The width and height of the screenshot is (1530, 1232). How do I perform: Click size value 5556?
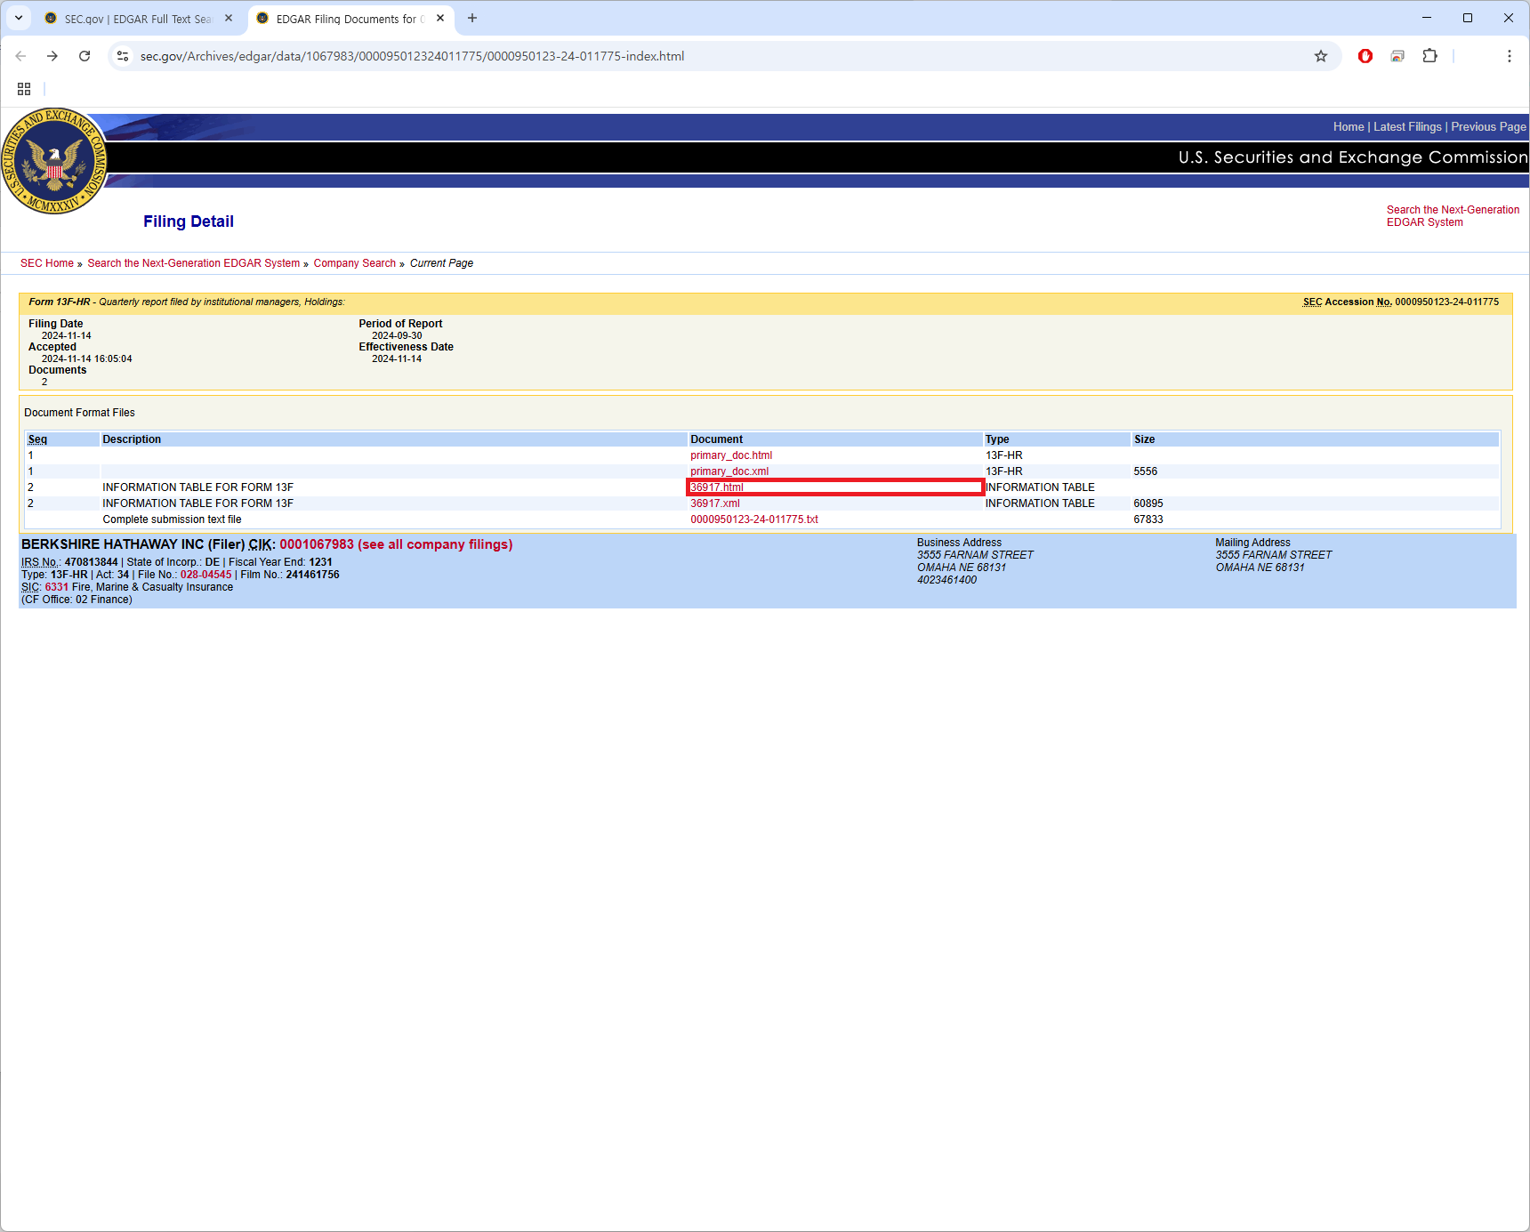coord(1146,471)
